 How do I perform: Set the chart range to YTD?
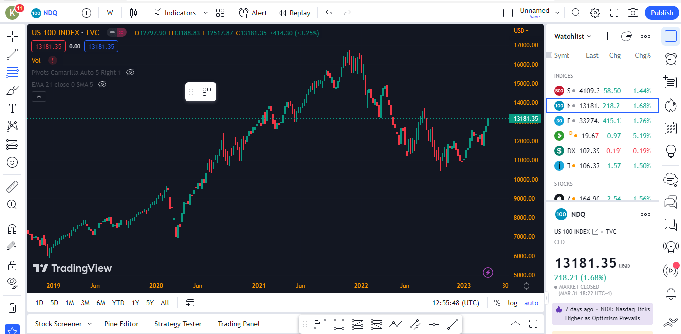tap(118, 303)
